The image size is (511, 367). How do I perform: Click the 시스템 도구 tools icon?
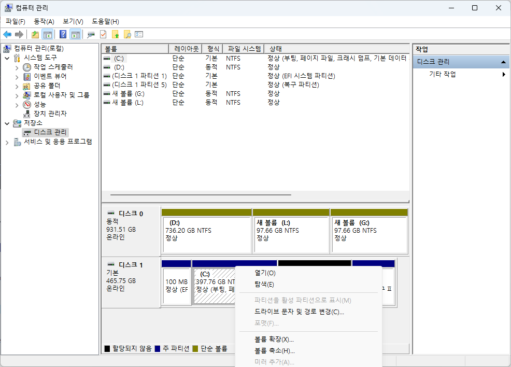tap(17, 58)
